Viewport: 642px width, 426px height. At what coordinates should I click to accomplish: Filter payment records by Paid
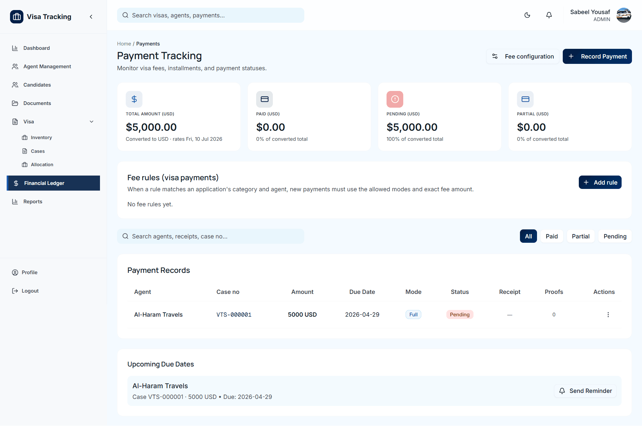point(552,236)
